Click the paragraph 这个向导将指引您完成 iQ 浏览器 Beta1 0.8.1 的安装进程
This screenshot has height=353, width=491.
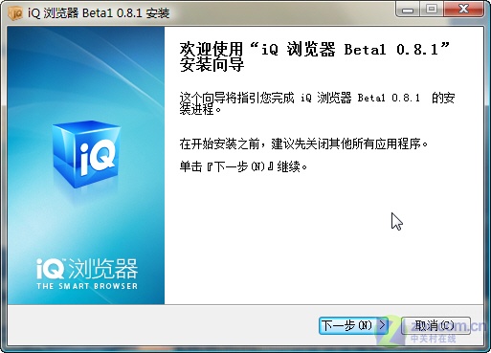tap(317, 103)
